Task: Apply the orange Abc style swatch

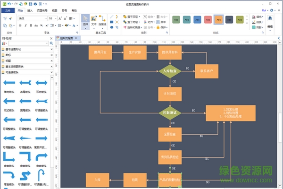Action: (218, 20)
